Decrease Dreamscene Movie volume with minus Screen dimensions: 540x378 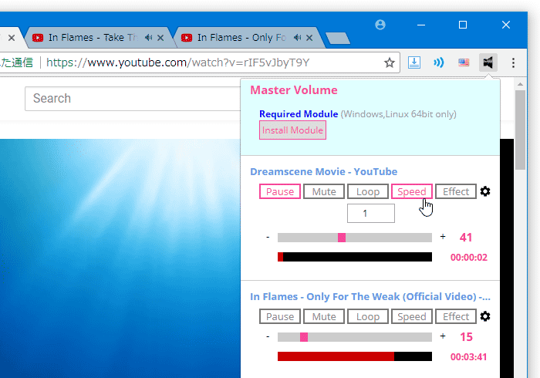268,237
